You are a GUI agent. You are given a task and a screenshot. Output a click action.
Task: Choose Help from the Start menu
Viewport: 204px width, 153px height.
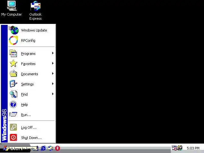click(x=32, y=104)
